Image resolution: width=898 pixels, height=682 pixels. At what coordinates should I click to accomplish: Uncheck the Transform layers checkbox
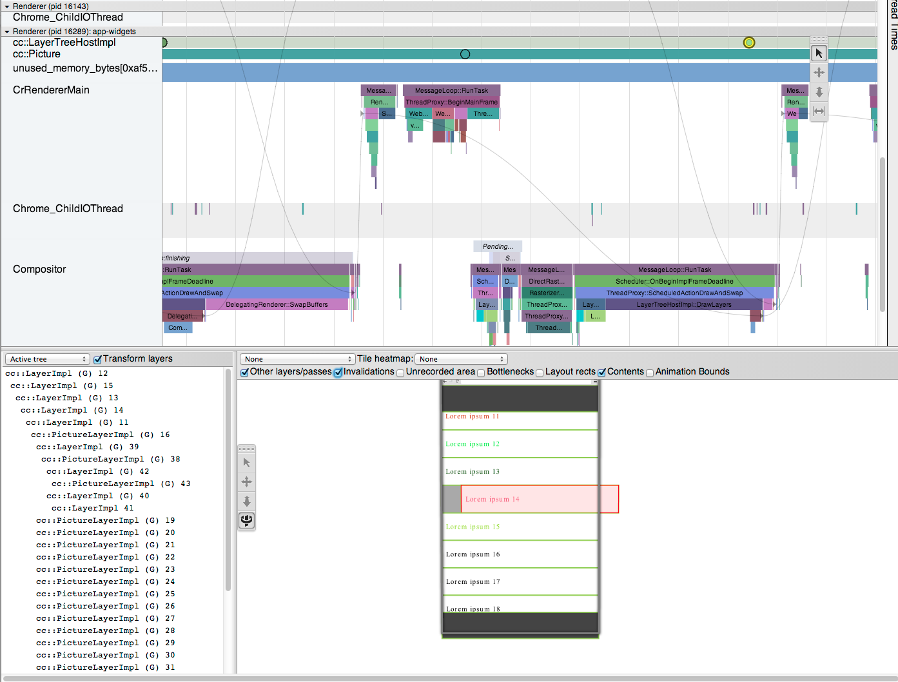point(98,360)
